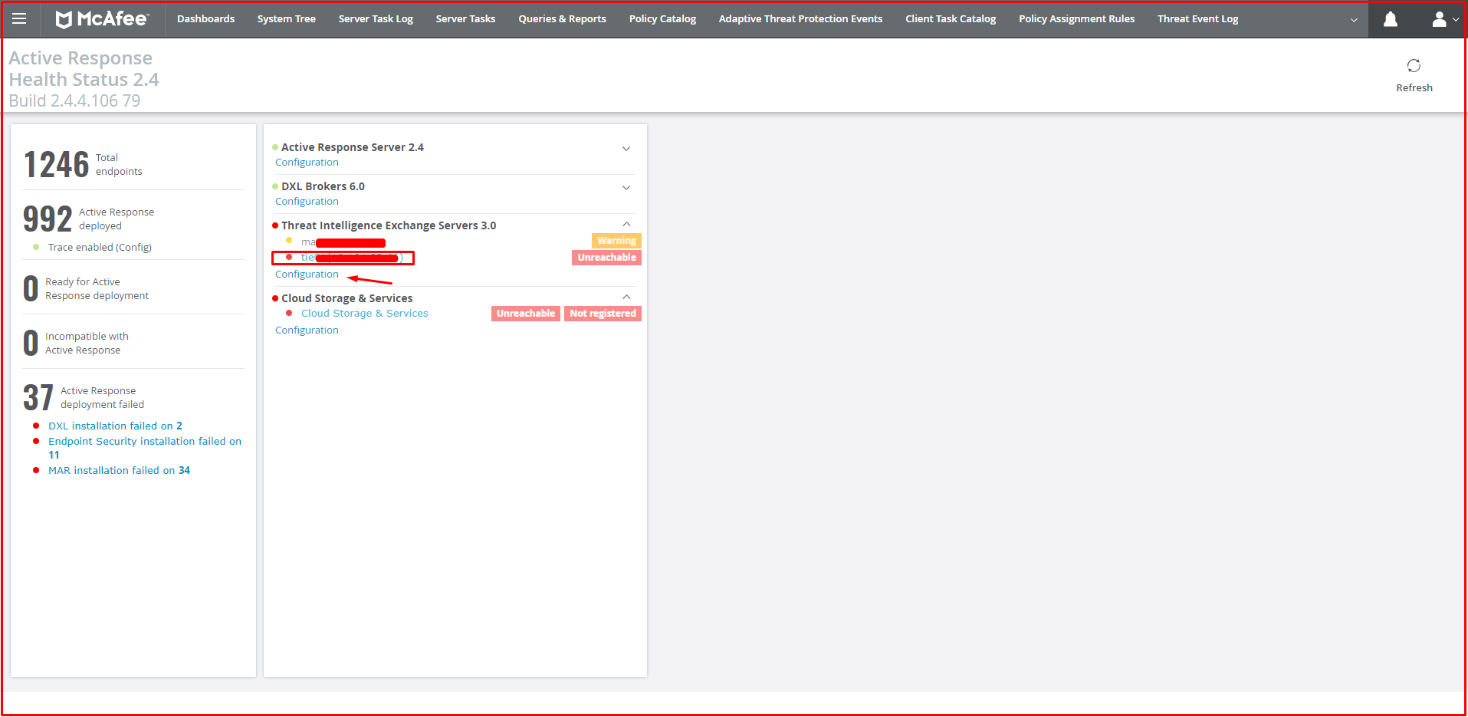Image resolution: width=1468 pixels, height=717 pixels.
Task: Open Configuration under DXL Brokers
Action: [307, 202]
